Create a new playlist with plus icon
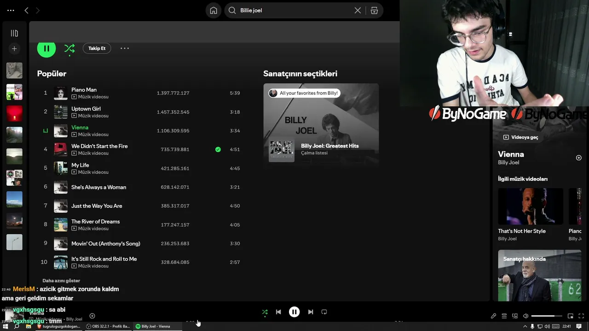The image size is (589, 331). tap(14, 48)
